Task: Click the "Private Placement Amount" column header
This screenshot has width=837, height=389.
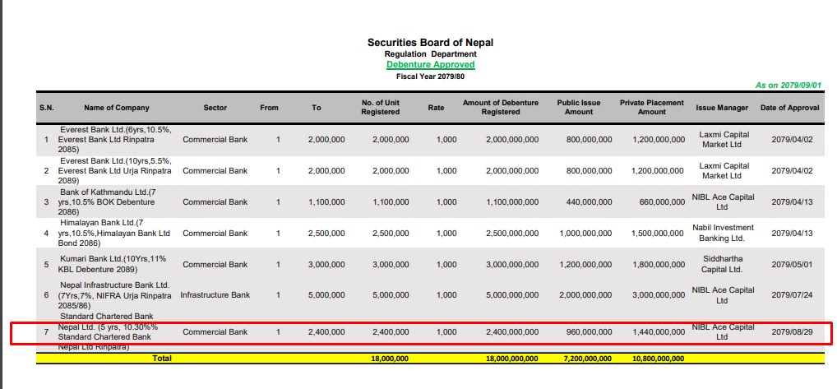Action: click(x=651, y=108)
